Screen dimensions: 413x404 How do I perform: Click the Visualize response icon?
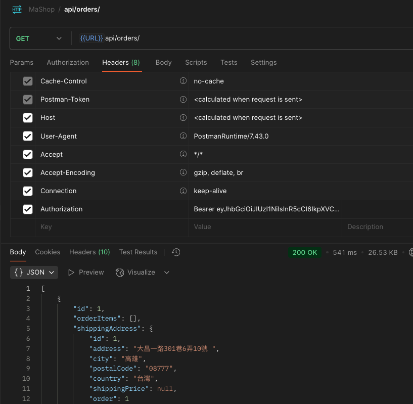point(120,273)
